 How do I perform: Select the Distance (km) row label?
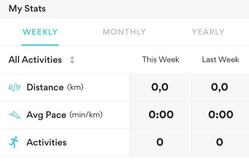[x=55, y=87]
